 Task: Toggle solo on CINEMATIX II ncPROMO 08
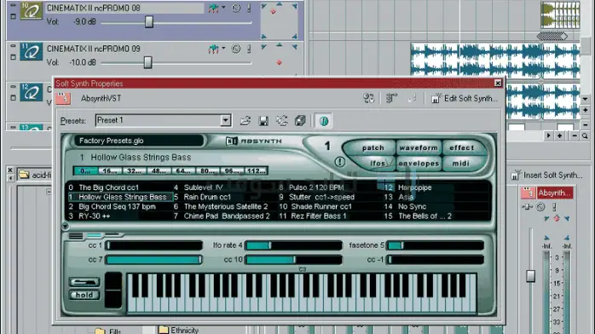(x=249, y=8)
